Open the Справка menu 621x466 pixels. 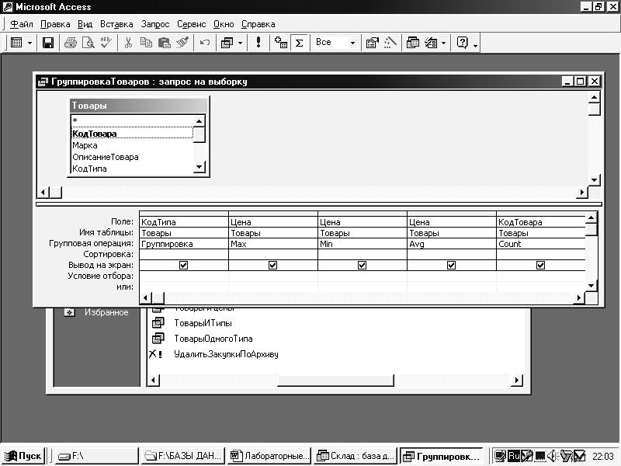258,24
